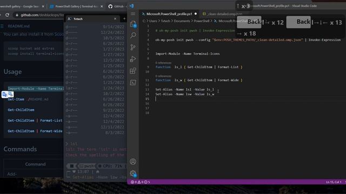Click the scoop bucket add extras line

tap(31, 48)
